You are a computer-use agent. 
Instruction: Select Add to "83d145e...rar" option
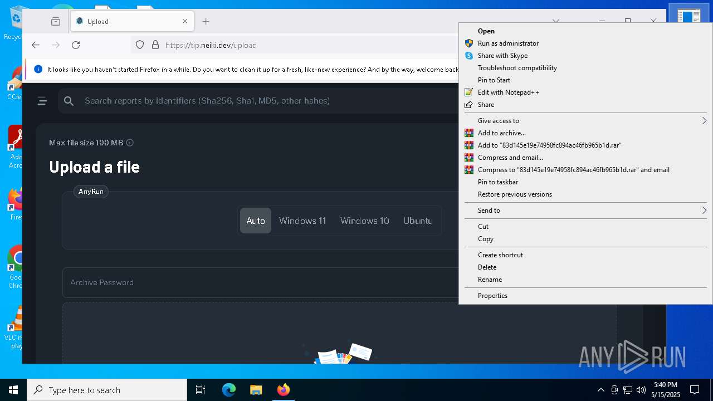pyautogui.click(x=585, y=145)
